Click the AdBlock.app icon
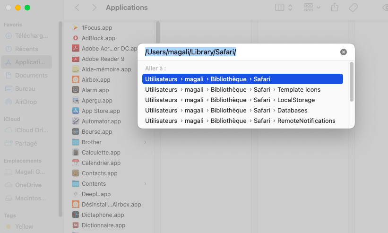388x233 pixels. pyautogui.click(x=76, y=38)
